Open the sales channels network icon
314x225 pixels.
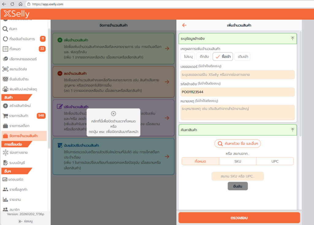point(5,153)
